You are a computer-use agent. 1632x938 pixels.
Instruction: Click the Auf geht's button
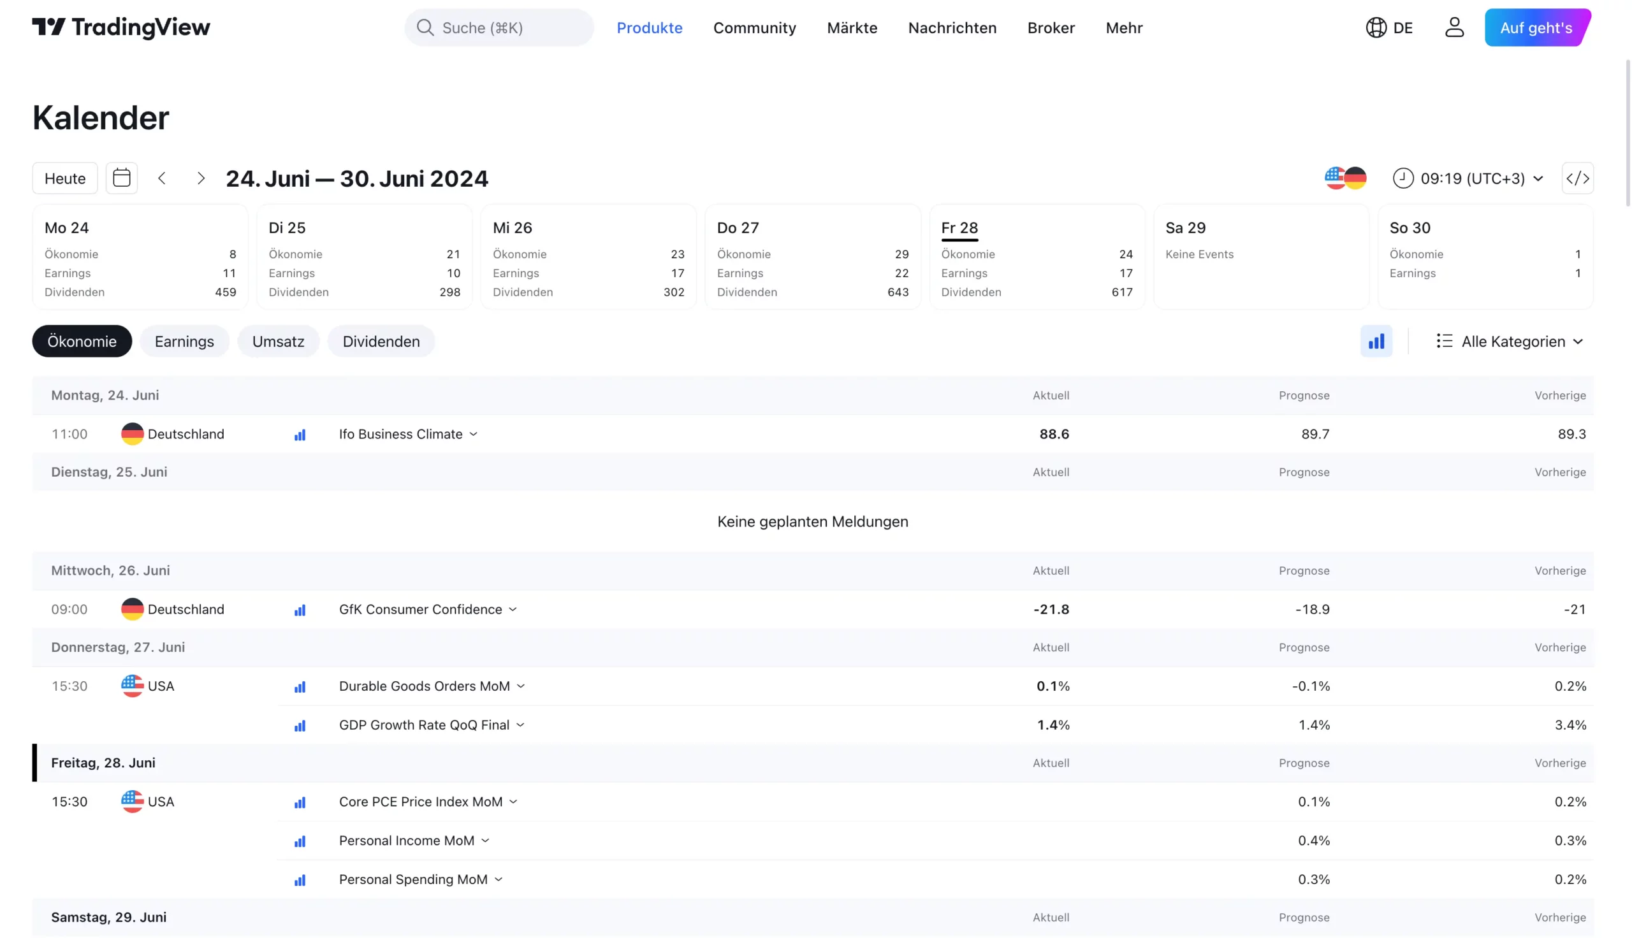(x=1536, y=27)
